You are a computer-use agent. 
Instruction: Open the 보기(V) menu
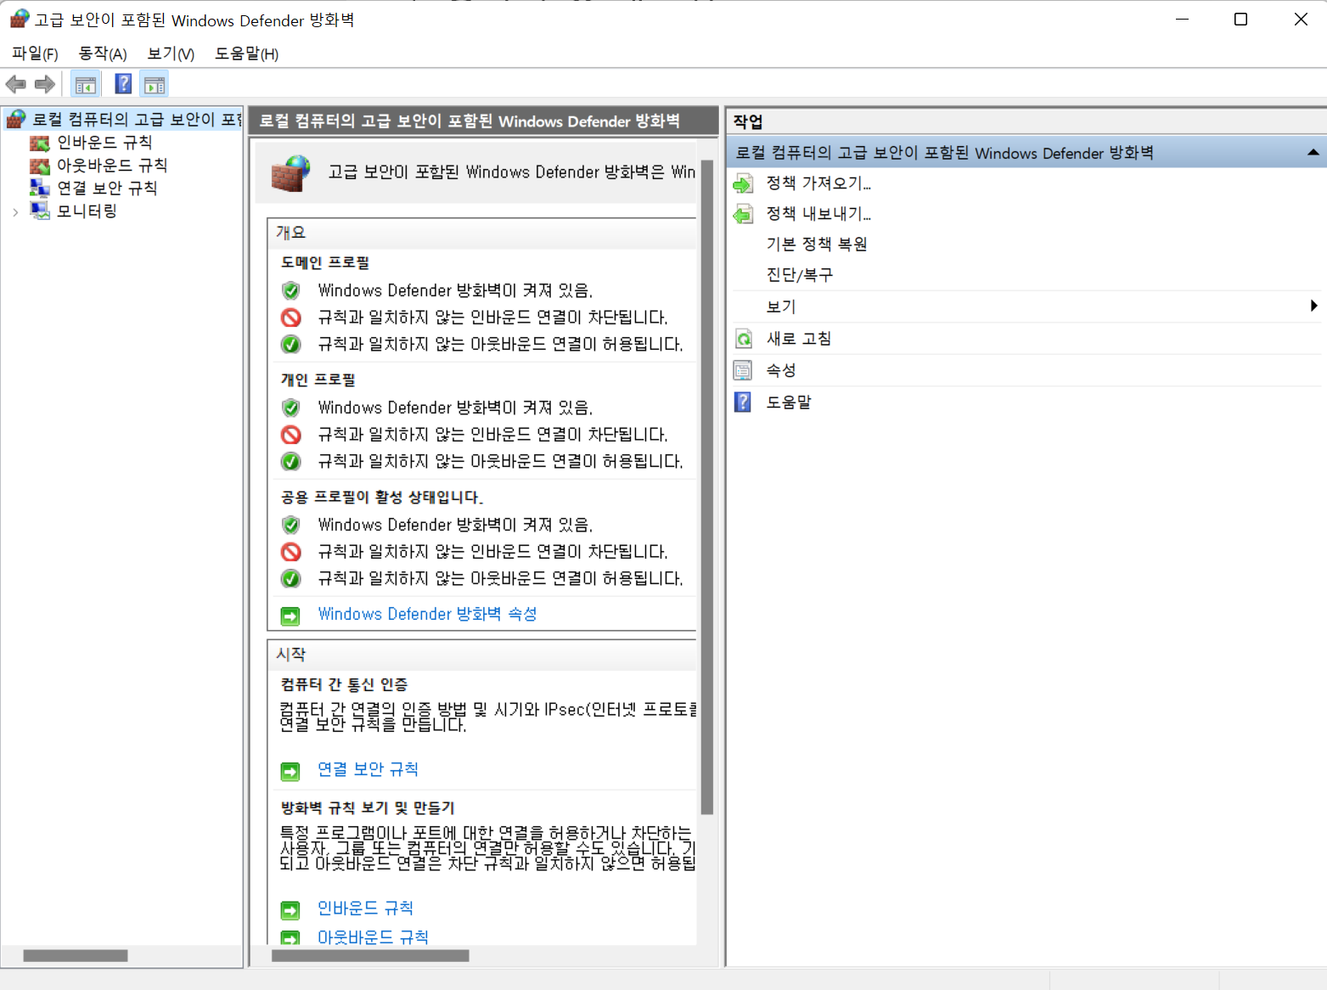pyautogui.click(x=171, y=53)
